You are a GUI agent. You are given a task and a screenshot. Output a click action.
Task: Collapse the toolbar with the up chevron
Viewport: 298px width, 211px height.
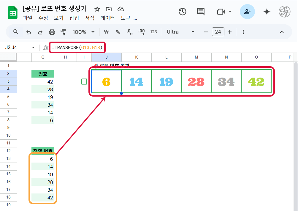[282, 32]
